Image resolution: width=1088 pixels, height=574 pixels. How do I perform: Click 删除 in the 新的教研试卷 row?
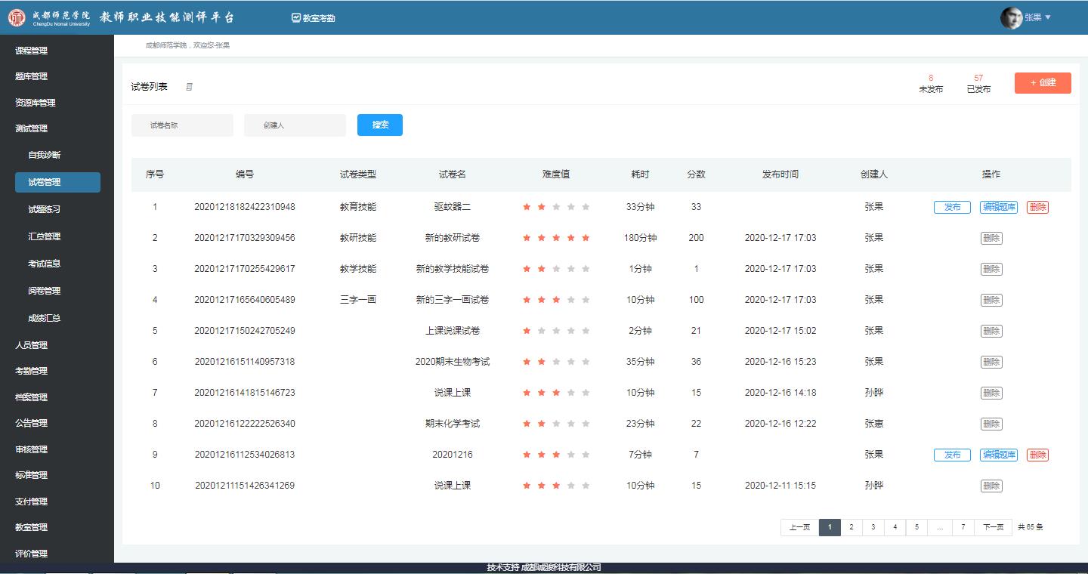click(991, 238)
